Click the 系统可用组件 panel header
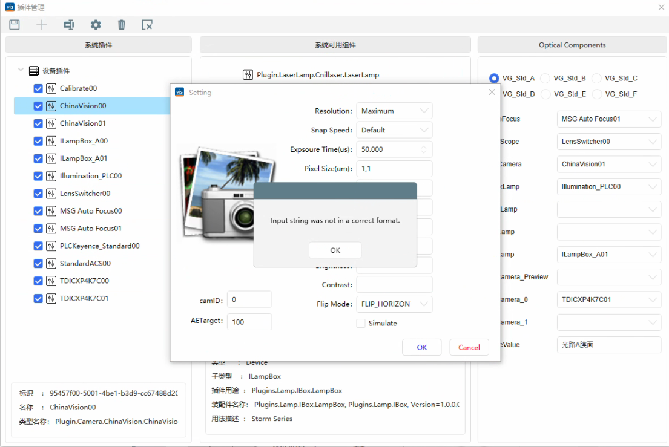Image resolution: width=669 pixels, height=447 pixels. pyautogui.click(x=335, y=45)
